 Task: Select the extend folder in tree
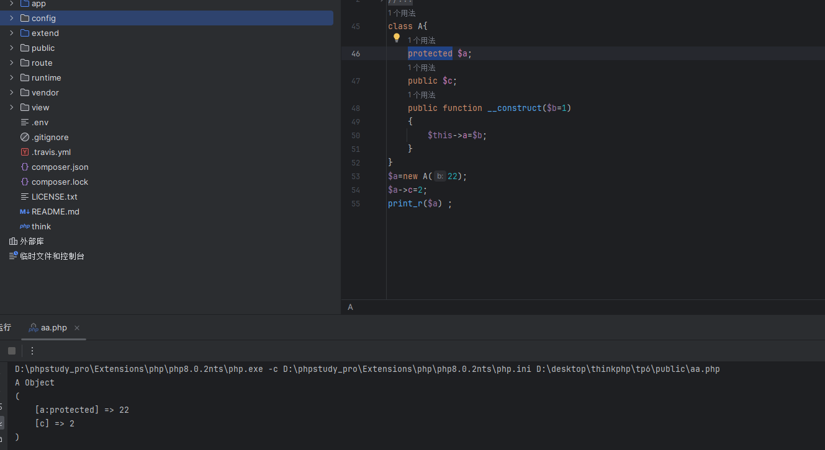click(45, 33)
